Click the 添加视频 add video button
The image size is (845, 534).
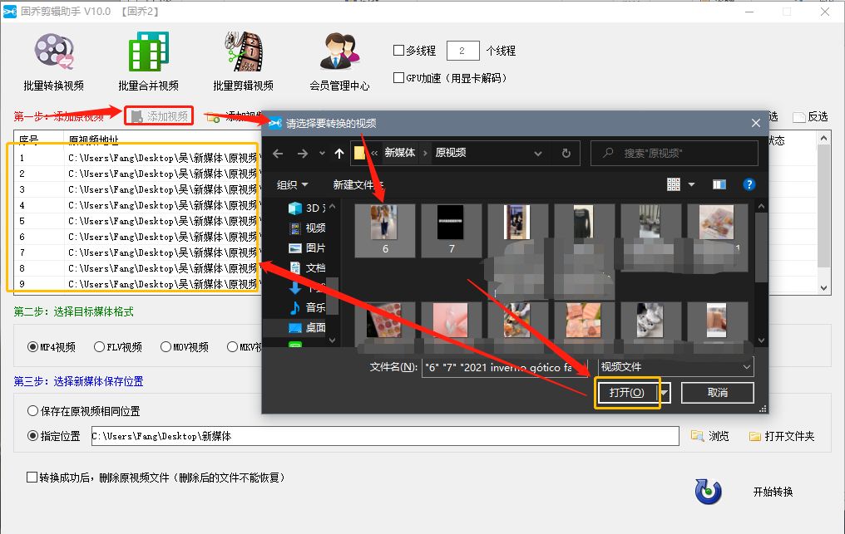159,116
